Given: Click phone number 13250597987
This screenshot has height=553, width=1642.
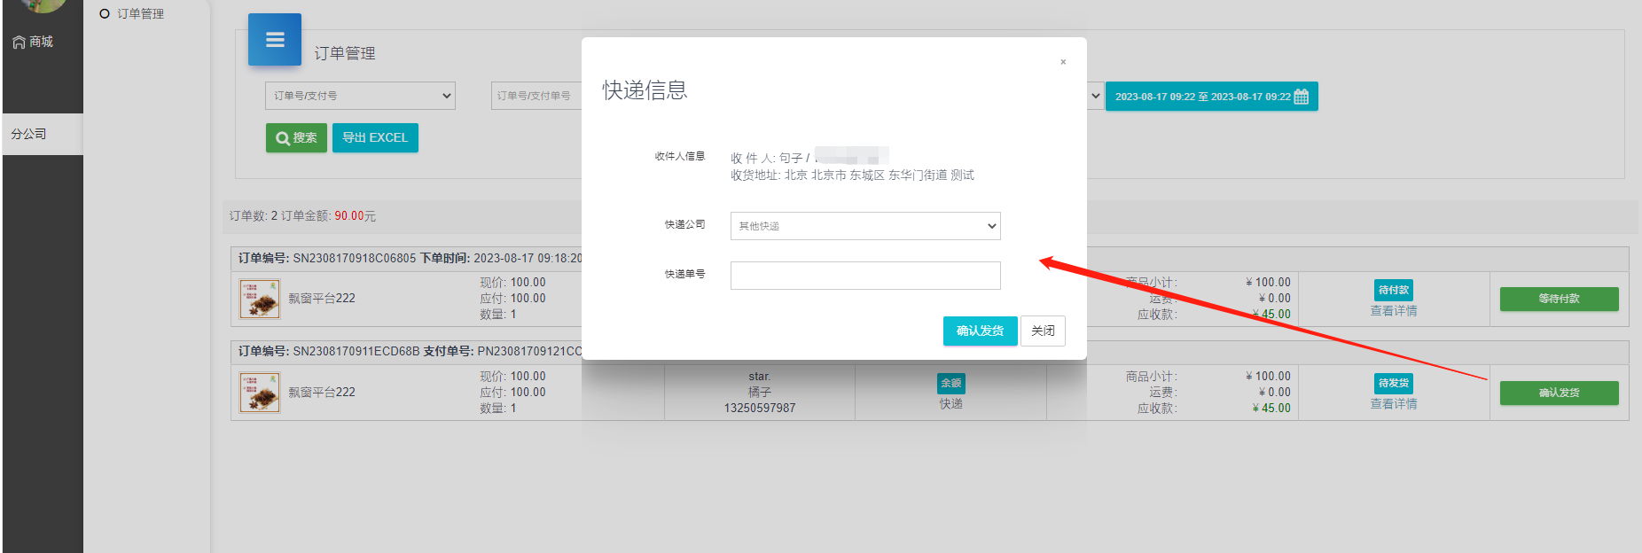Looking at the screenshot, I should (x=760, y=409).
